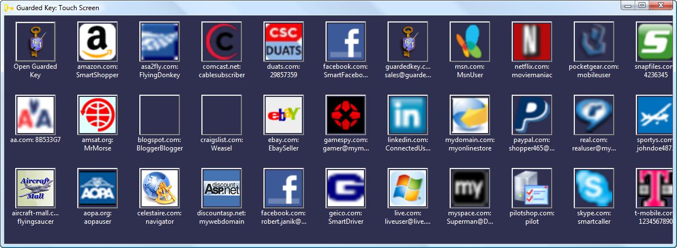Viewport: 677px width, 248px height.
Task: Select the facebook.com robert.janik icon
Action: coord(284,188)
